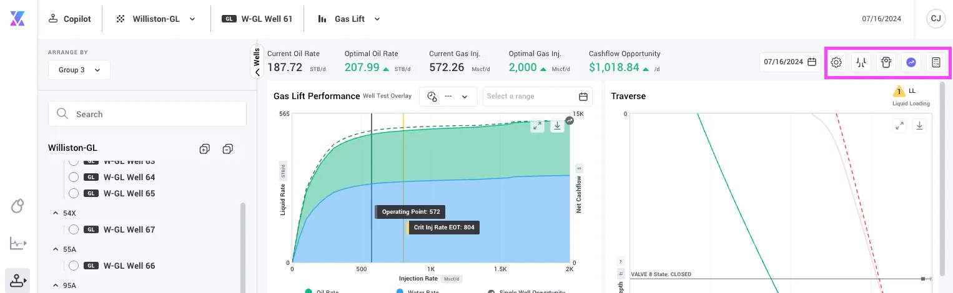Collapse the 54X group
The image size is (953, 293).
56,213
